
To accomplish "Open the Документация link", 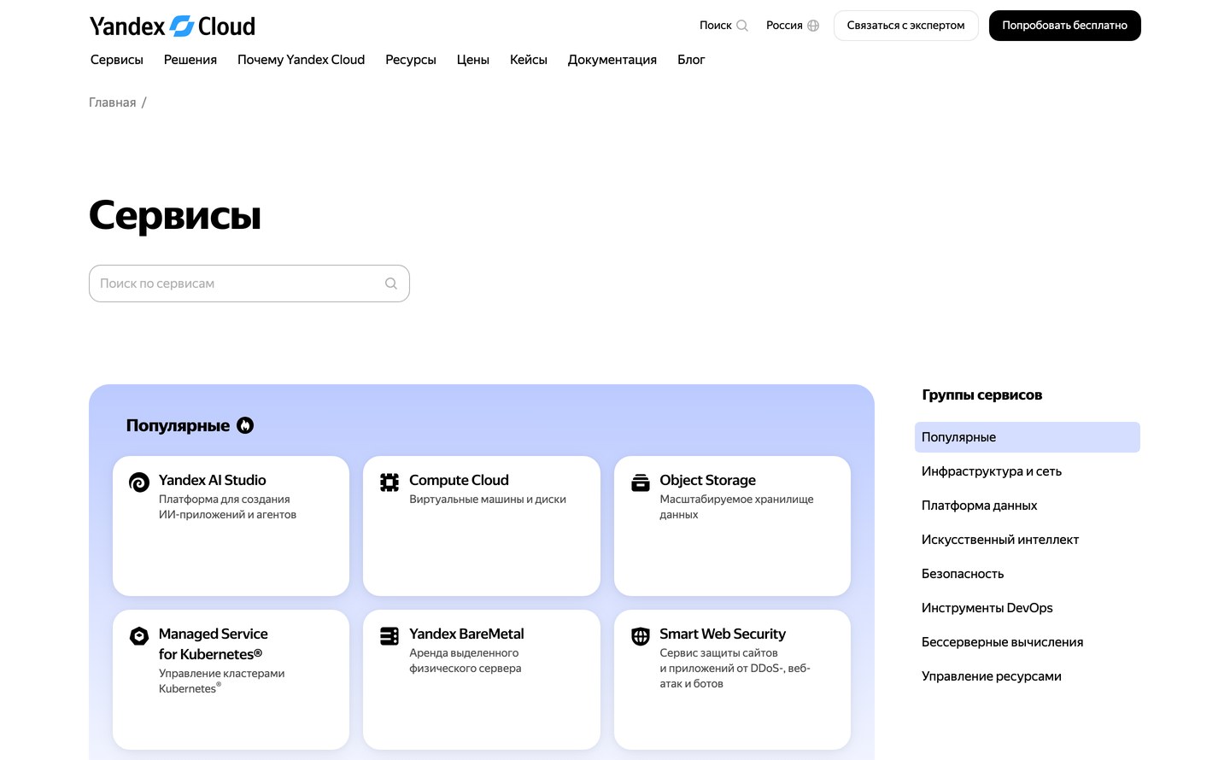I will coord(612,60).
